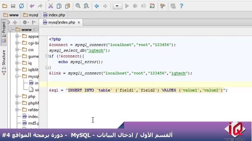252x141 pixels.
Task: Expand the iqlblit folder node
Action: click(17, 70)
